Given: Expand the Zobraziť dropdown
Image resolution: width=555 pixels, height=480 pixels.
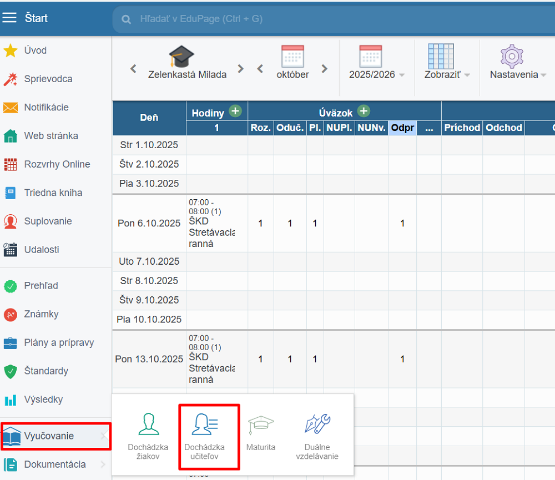Looking at the screenshot, I should tap(447, 74).
